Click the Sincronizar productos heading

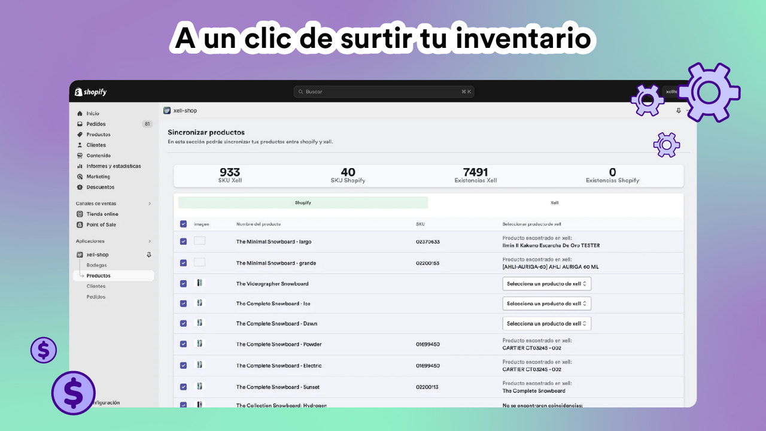click(206, 132)
